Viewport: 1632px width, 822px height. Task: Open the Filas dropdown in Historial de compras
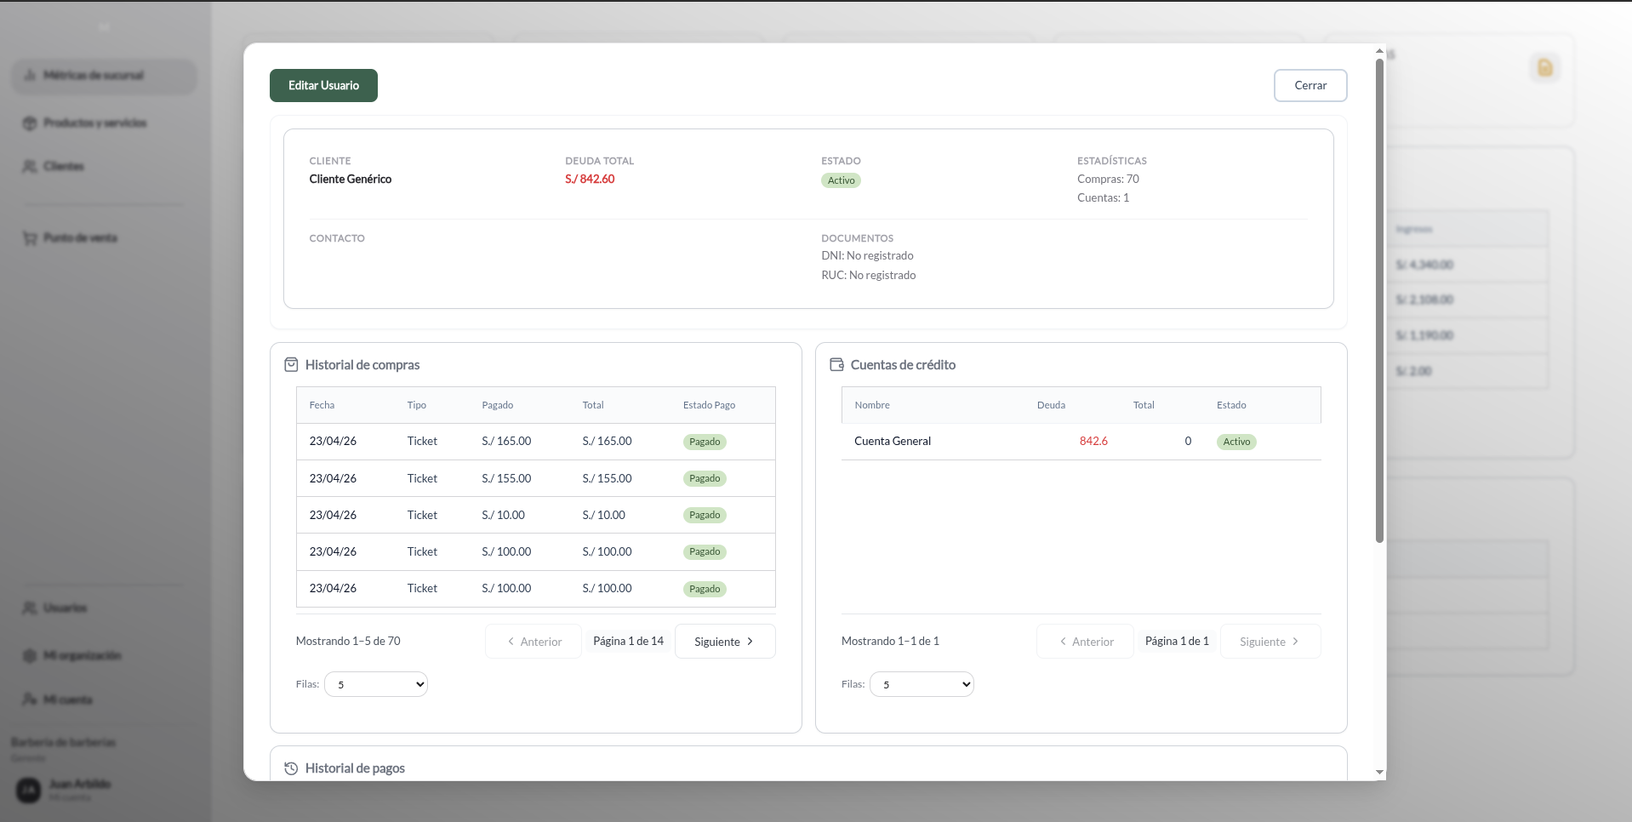375,683
